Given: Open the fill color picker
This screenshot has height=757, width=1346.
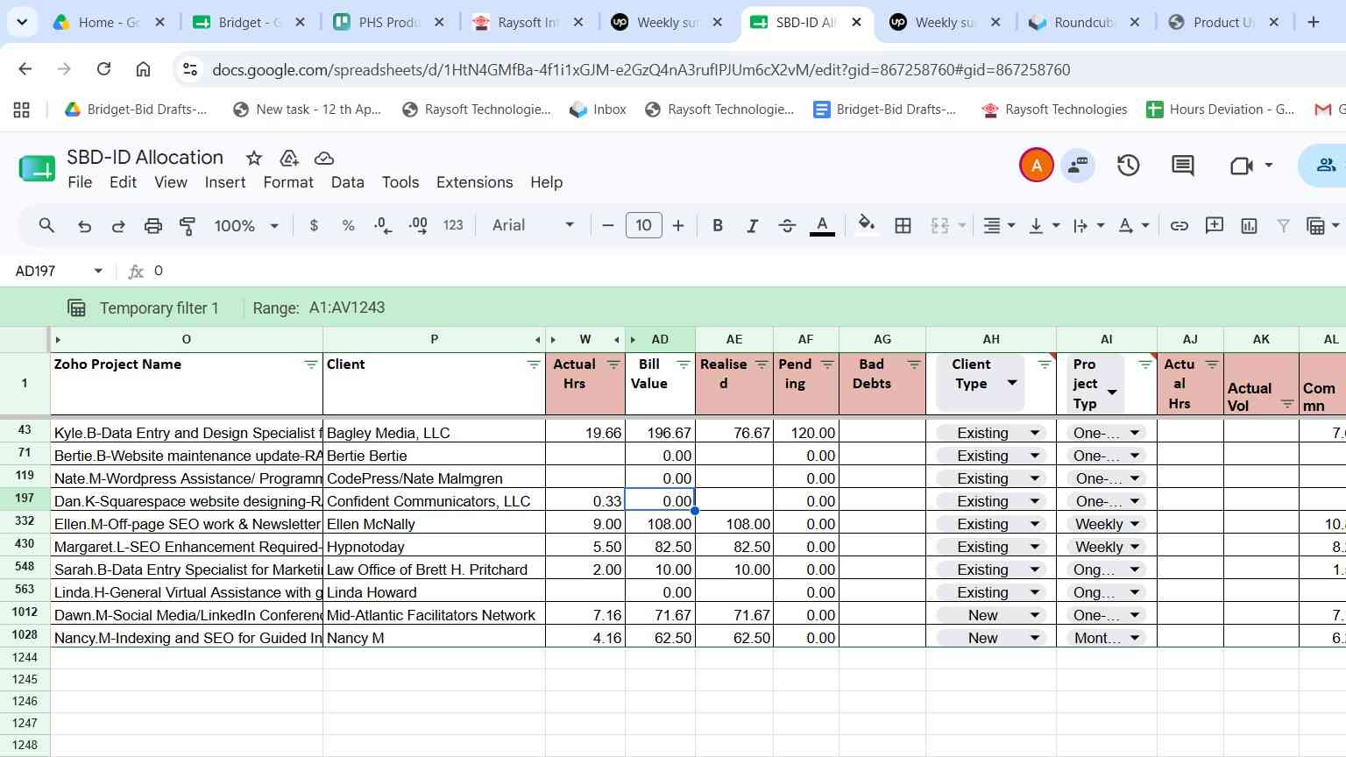Looking at the screenshot, I should [x=866, y=225].
